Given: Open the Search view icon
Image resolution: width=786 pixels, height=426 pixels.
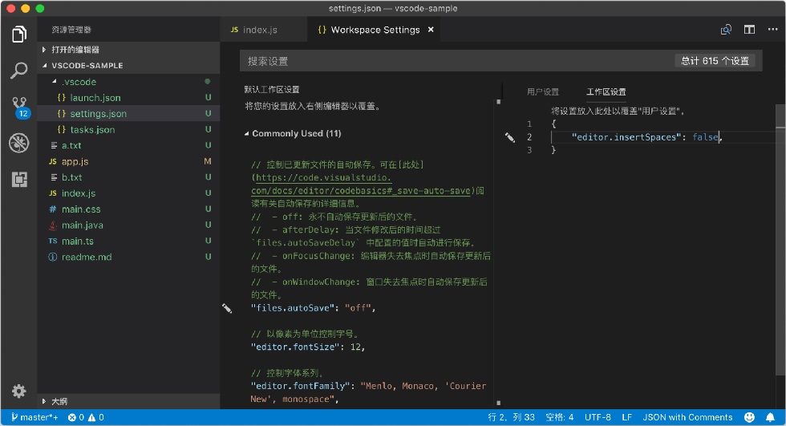Looking at the screenshot, I should click(x=19, y=71).
